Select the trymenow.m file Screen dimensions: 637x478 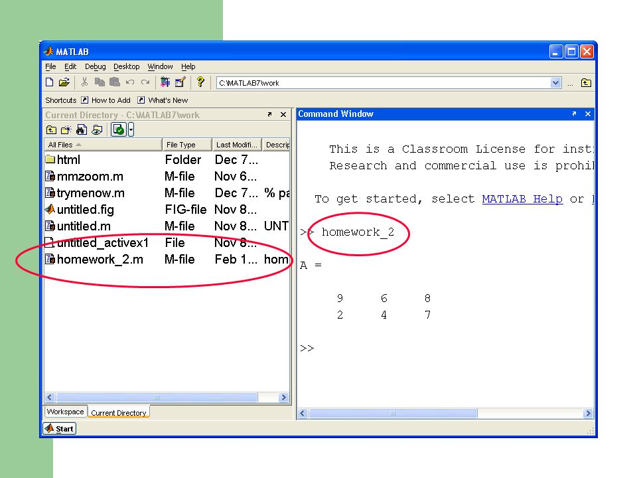tap(167, 193)
